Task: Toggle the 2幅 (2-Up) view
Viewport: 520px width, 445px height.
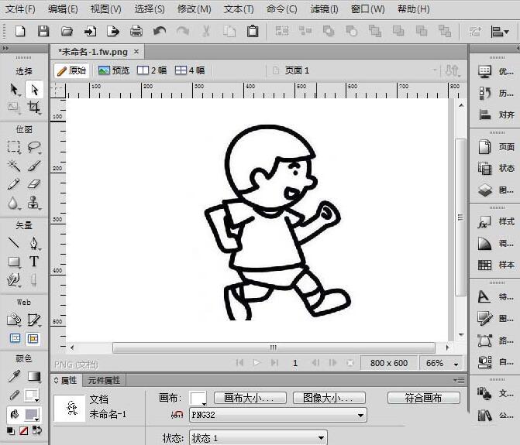Action: point(152,70)
